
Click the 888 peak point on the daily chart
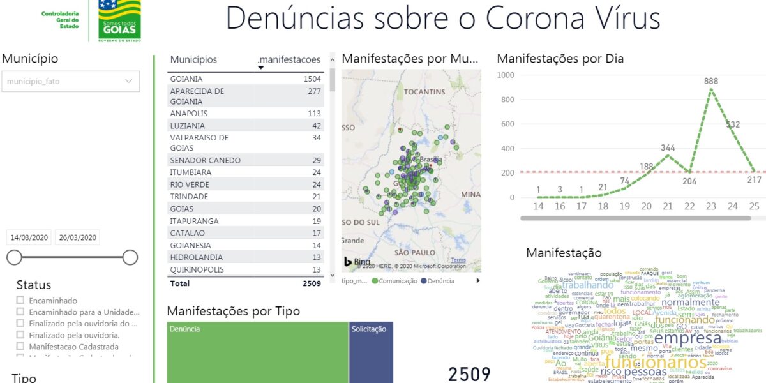712,91
